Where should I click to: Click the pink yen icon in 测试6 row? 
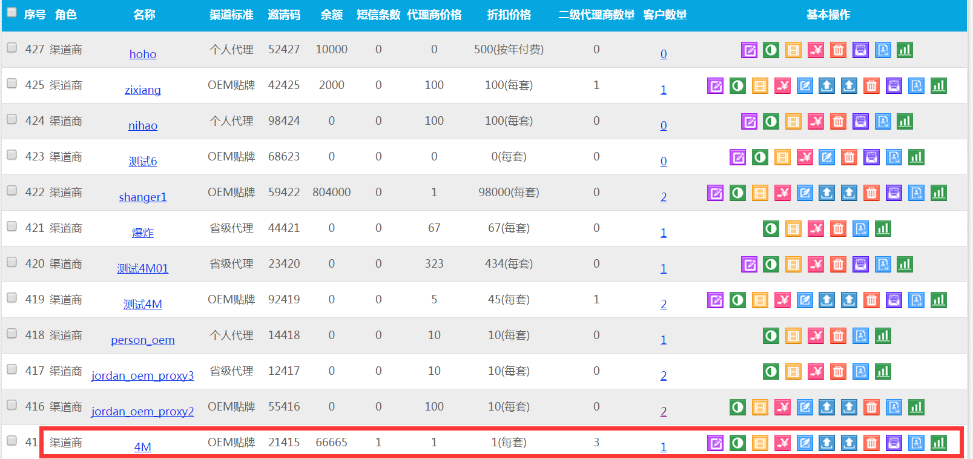coord(805,157)
